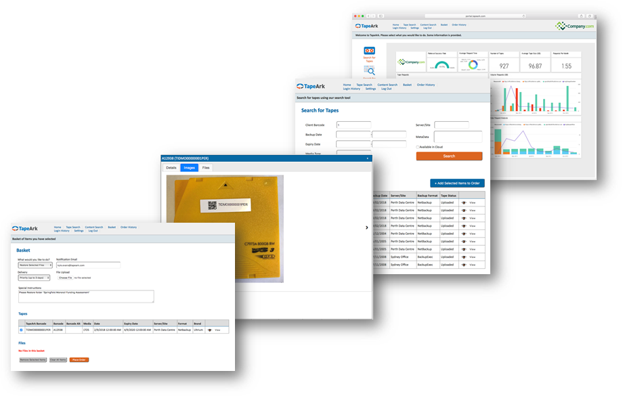The image size is (623, 396).
Task: Click the retrieval success rate gauge chart
Action: click(442, 65)
